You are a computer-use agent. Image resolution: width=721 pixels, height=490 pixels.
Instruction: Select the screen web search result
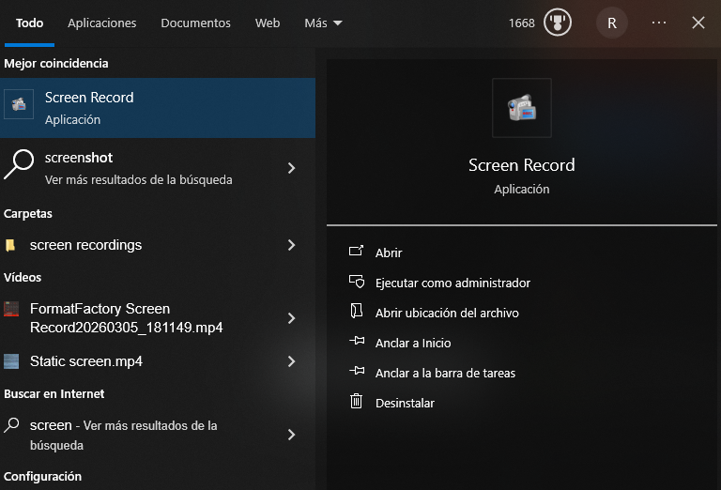158,435
